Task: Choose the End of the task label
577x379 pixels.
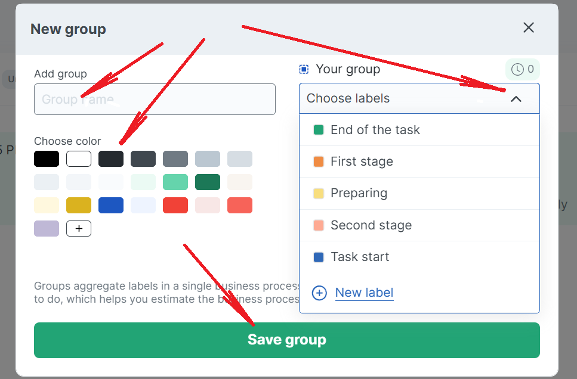Action: [375, 130]
